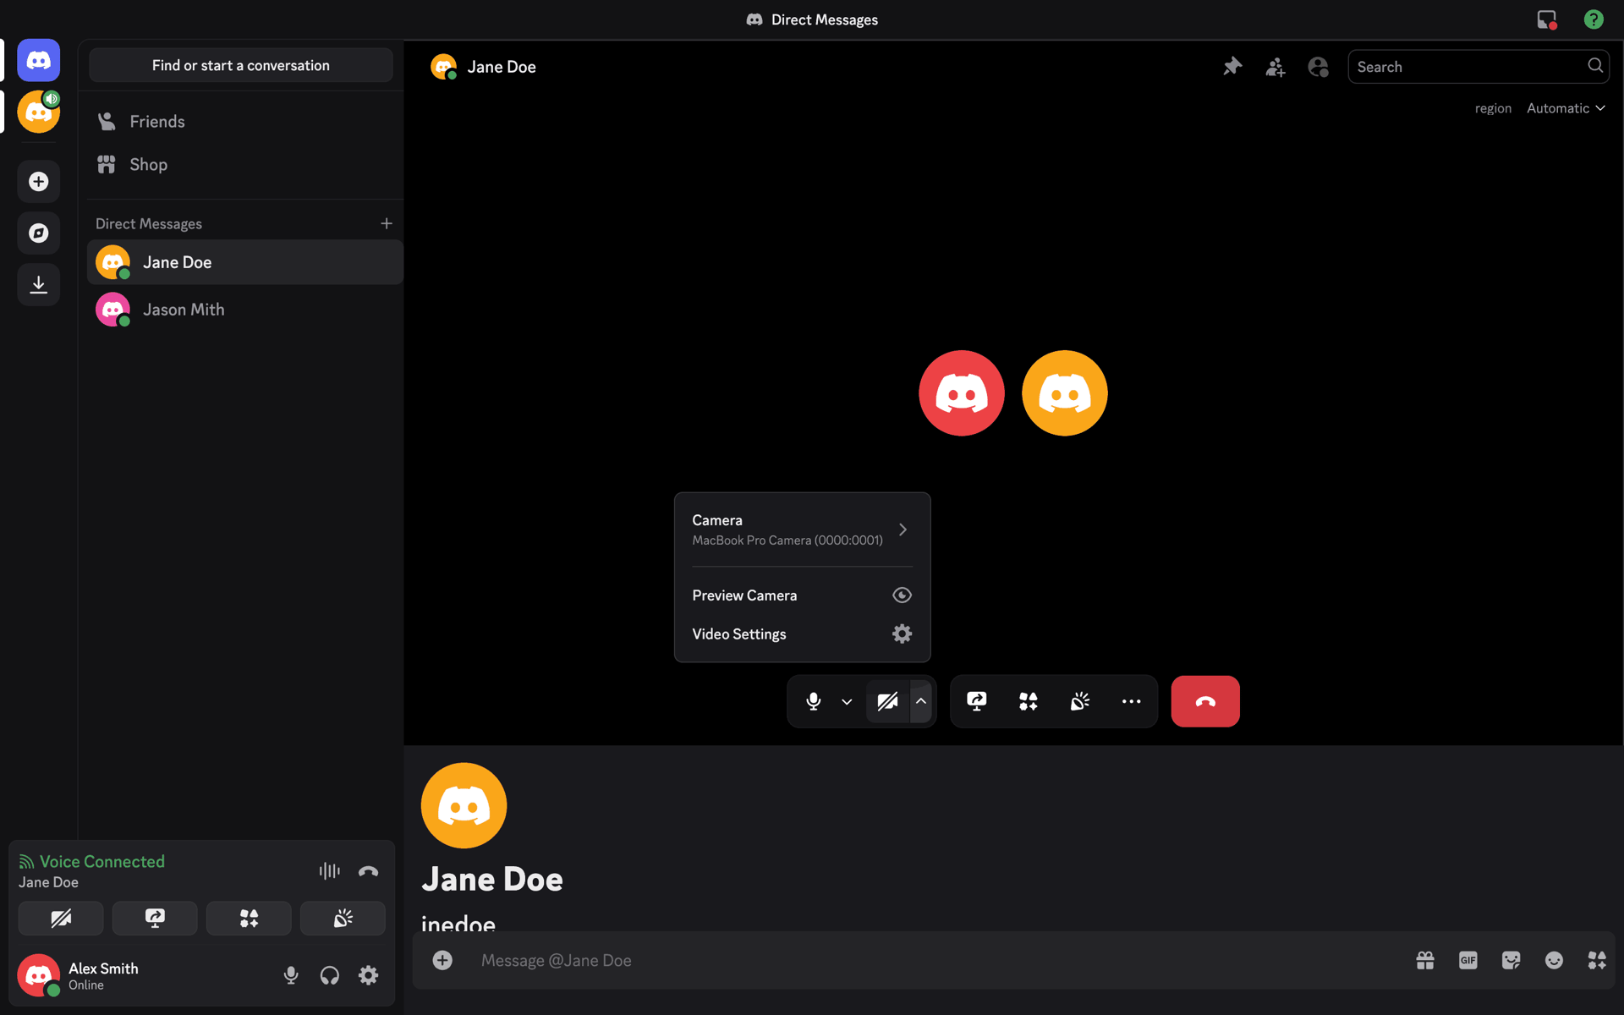
Task: Choose Preview Camera option
Action: (x=802, y=595)
